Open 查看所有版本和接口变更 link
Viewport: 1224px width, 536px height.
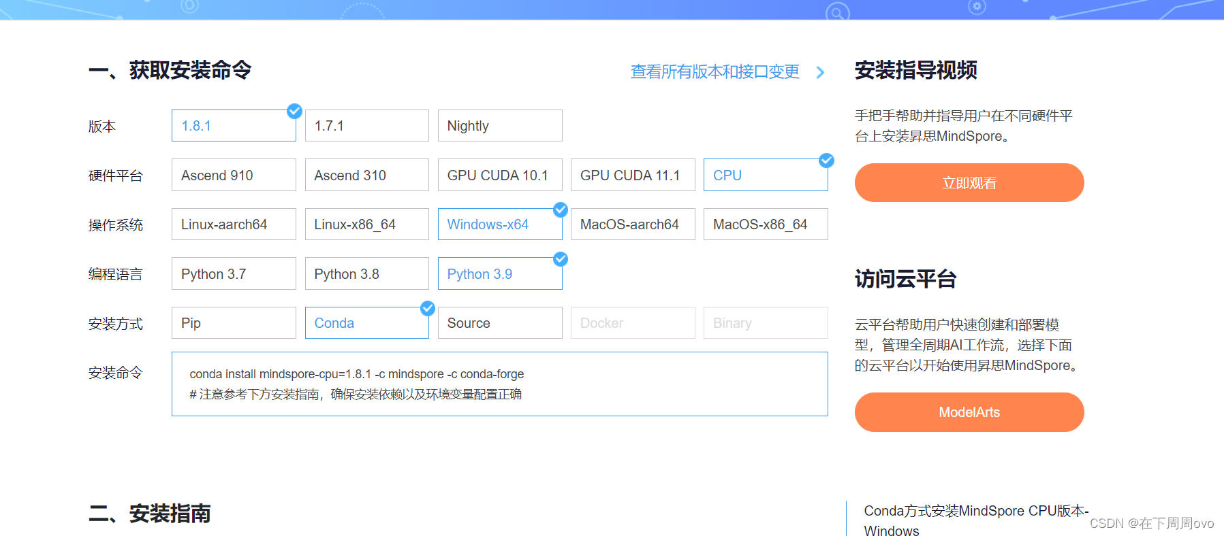(x=715, y=71)
